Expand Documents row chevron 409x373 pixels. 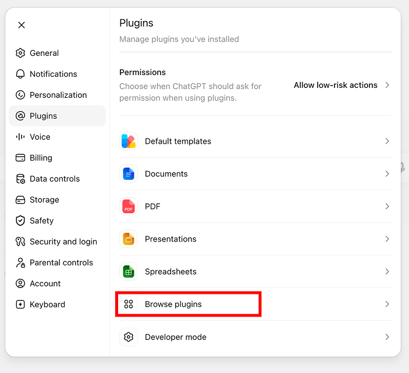(x=387, y=174)
